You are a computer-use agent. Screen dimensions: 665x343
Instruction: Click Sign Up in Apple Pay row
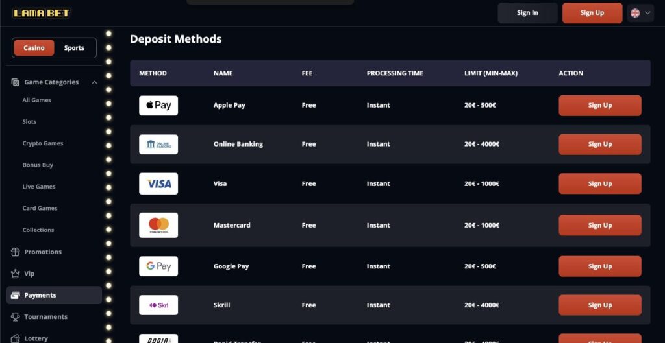click(600, 106)
